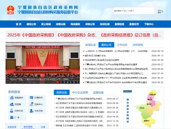Select 固原市 on the region map
This screenshot has width=171, height=129.
point(146,121)
